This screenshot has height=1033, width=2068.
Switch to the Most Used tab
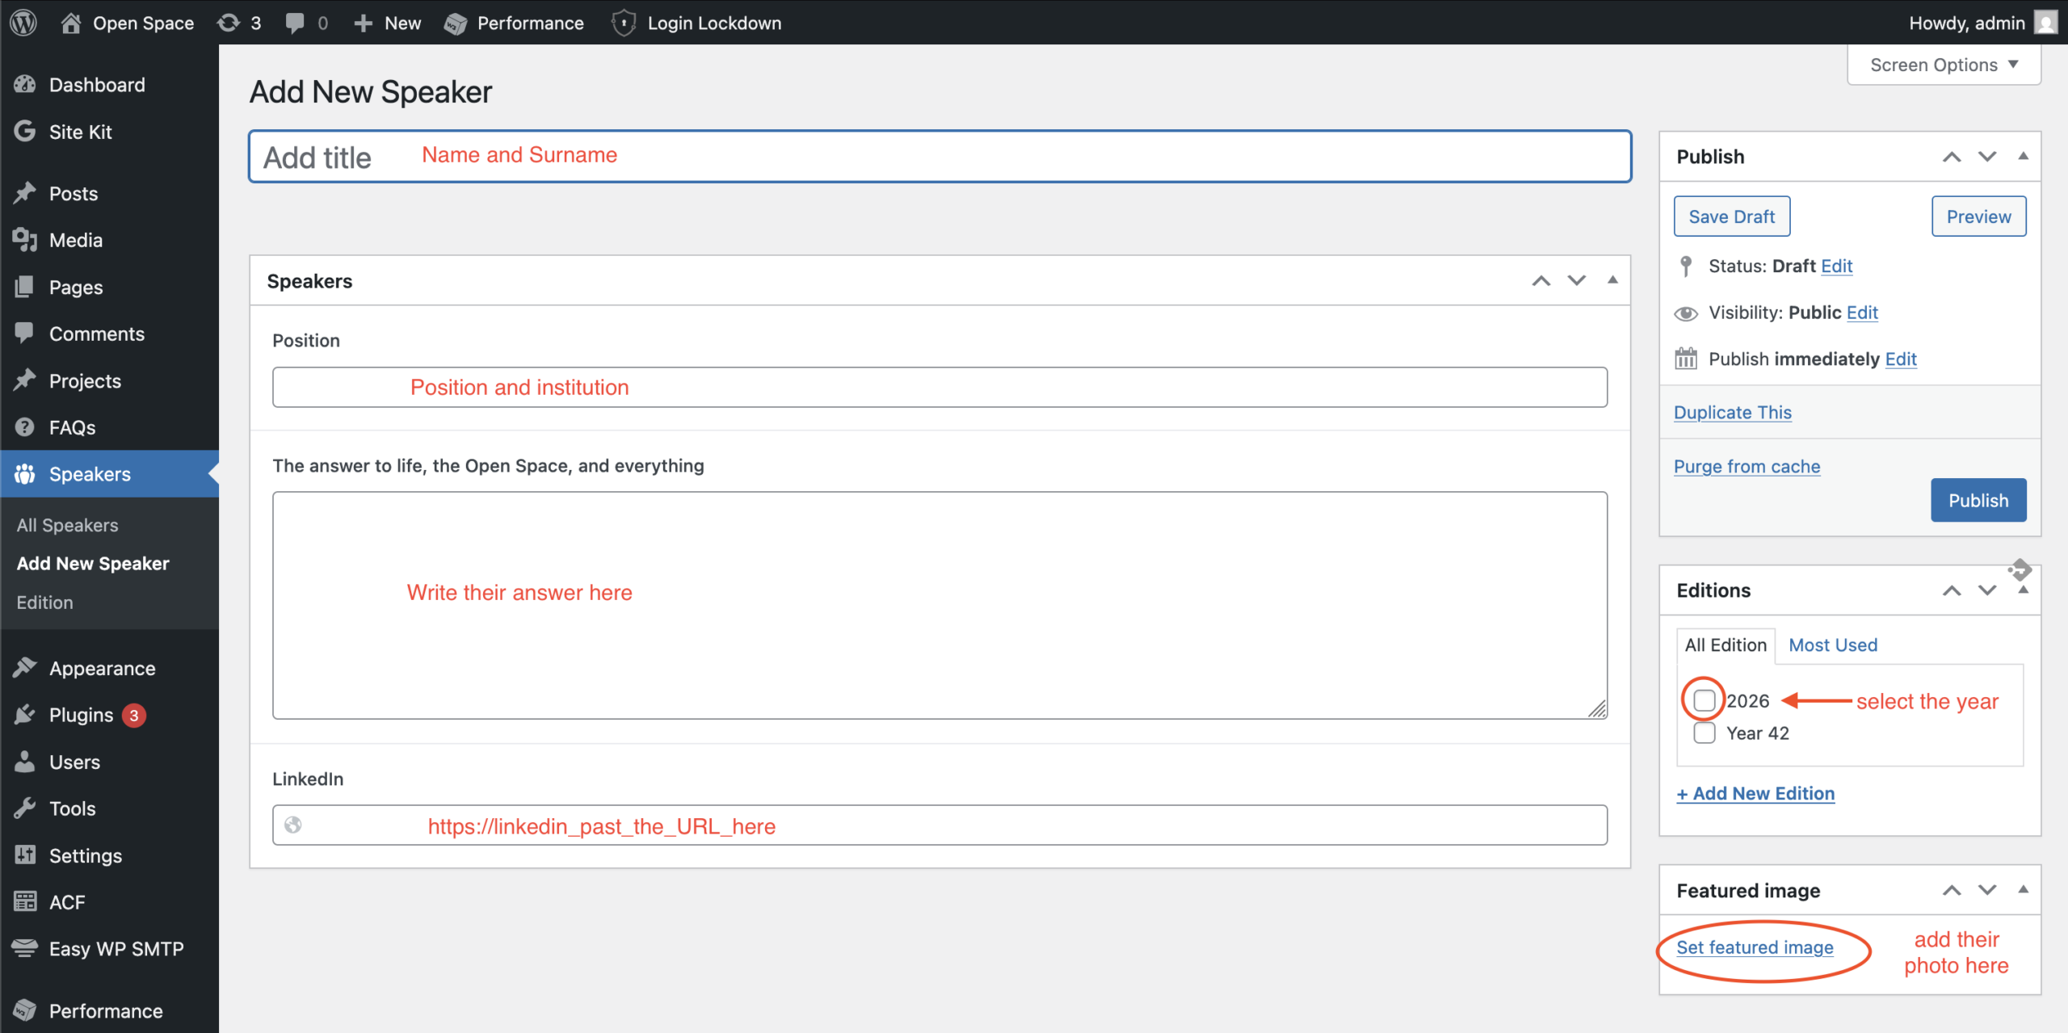[x=1833, y=645]
